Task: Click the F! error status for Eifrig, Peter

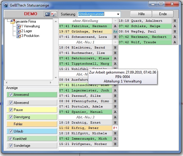Action: click(115, 128)
